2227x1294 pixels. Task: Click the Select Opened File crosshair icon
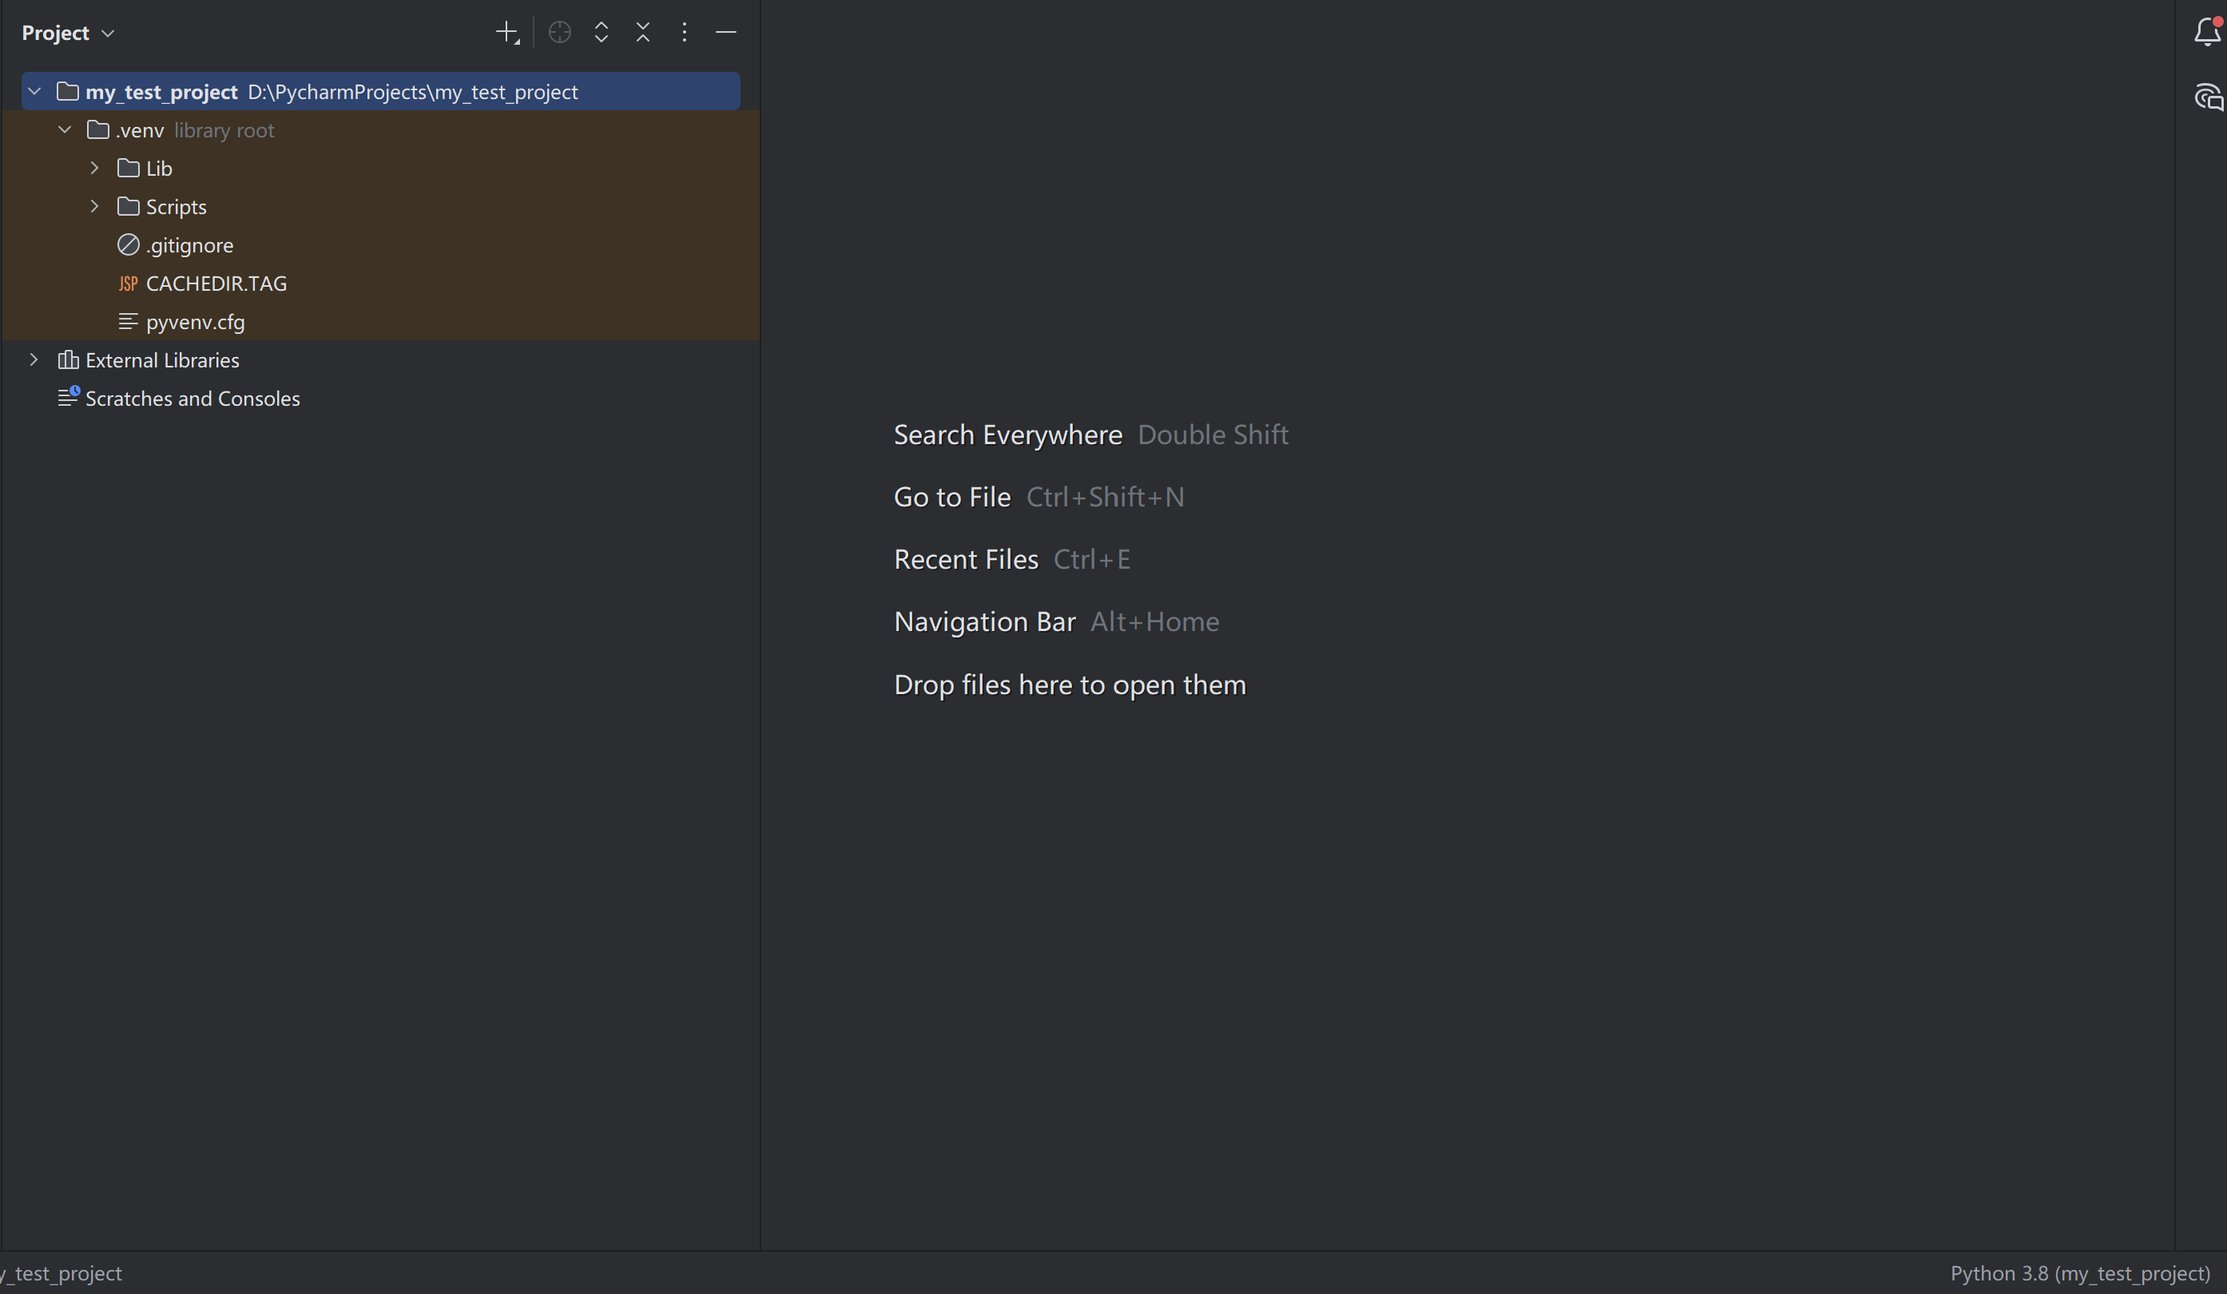[559, 33]
